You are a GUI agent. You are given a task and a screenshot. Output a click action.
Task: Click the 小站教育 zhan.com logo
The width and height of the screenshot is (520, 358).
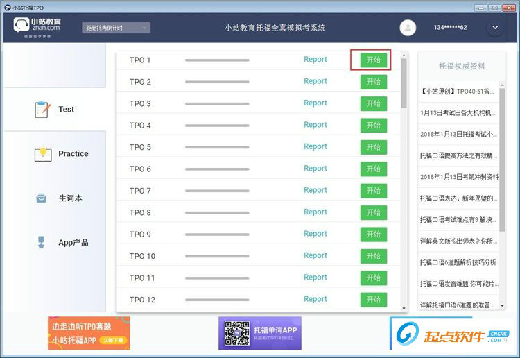[x=37, y=28]
